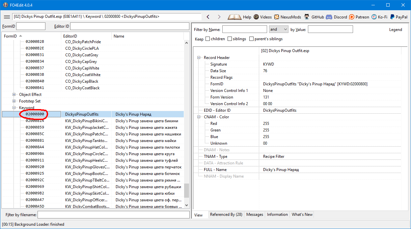The width and height of the screenshot is (411, 229).
Task: Open the Messages tab
Action: point(255,215)
